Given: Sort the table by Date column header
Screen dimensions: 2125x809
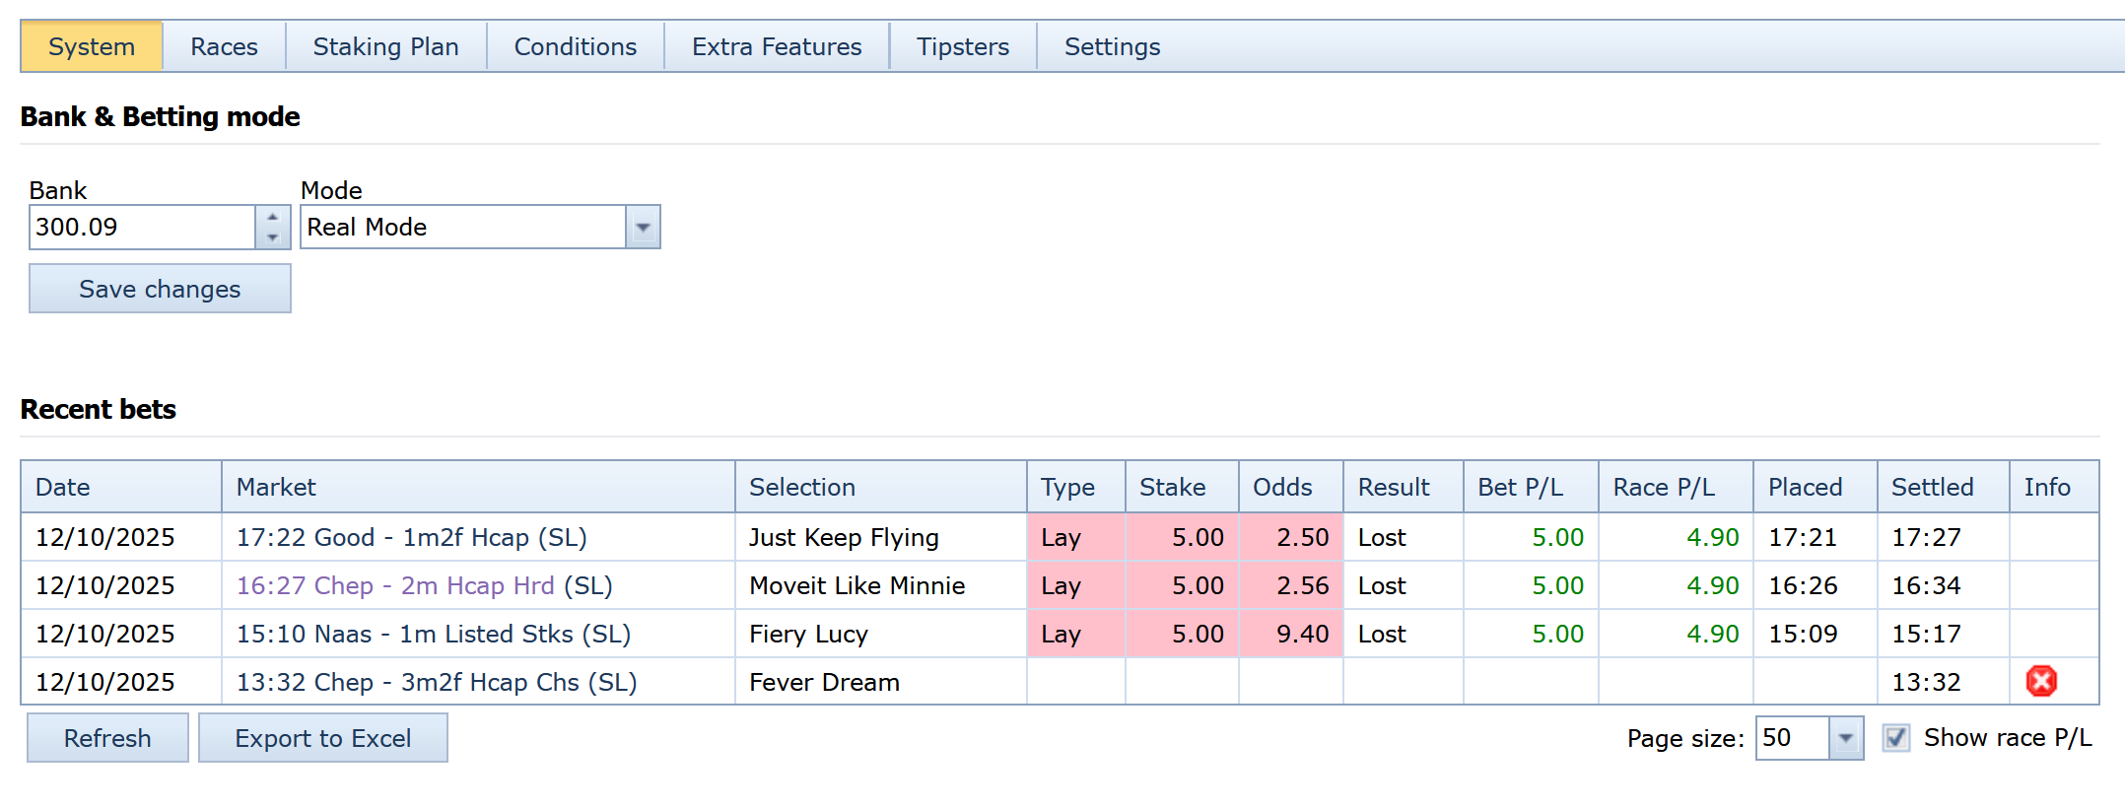Looking at the screenshot, I should tap(63, 487).
